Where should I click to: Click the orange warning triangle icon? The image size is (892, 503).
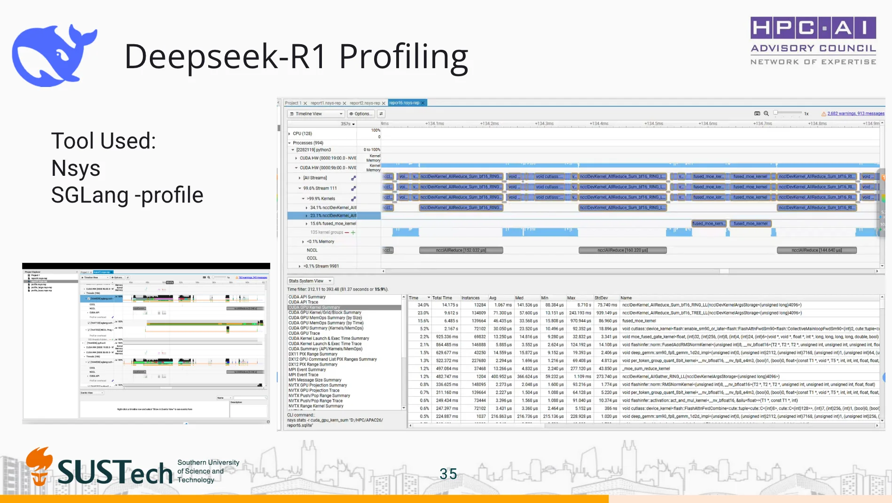pyautogui.click(x=824, y=114)
